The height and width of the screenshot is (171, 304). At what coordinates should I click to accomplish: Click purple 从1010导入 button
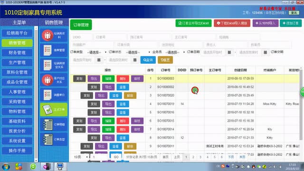[x=266, y=23]
